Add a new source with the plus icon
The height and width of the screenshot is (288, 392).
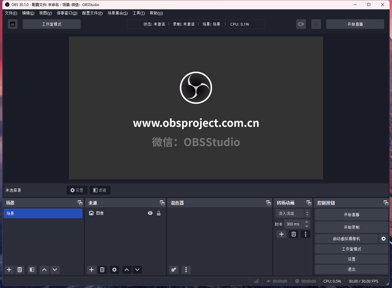click(x=92, y=270)
